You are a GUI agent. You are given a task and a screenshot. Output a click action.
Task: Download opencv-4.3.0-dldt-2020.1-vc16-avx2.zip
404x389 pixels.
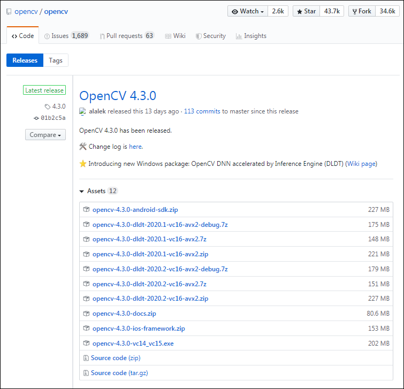[x=150, y=254]
